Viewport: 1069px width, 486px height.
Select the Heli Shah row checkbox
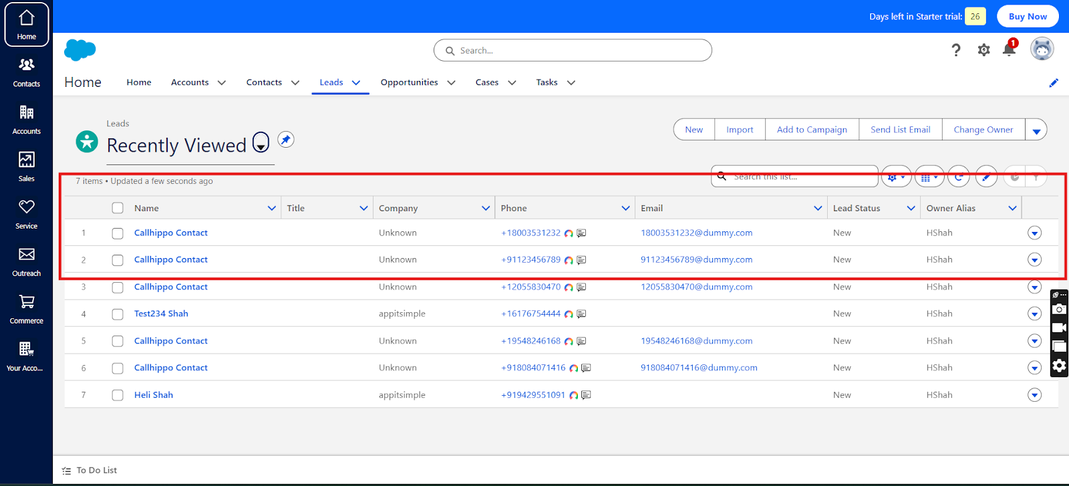pos(118,396)
